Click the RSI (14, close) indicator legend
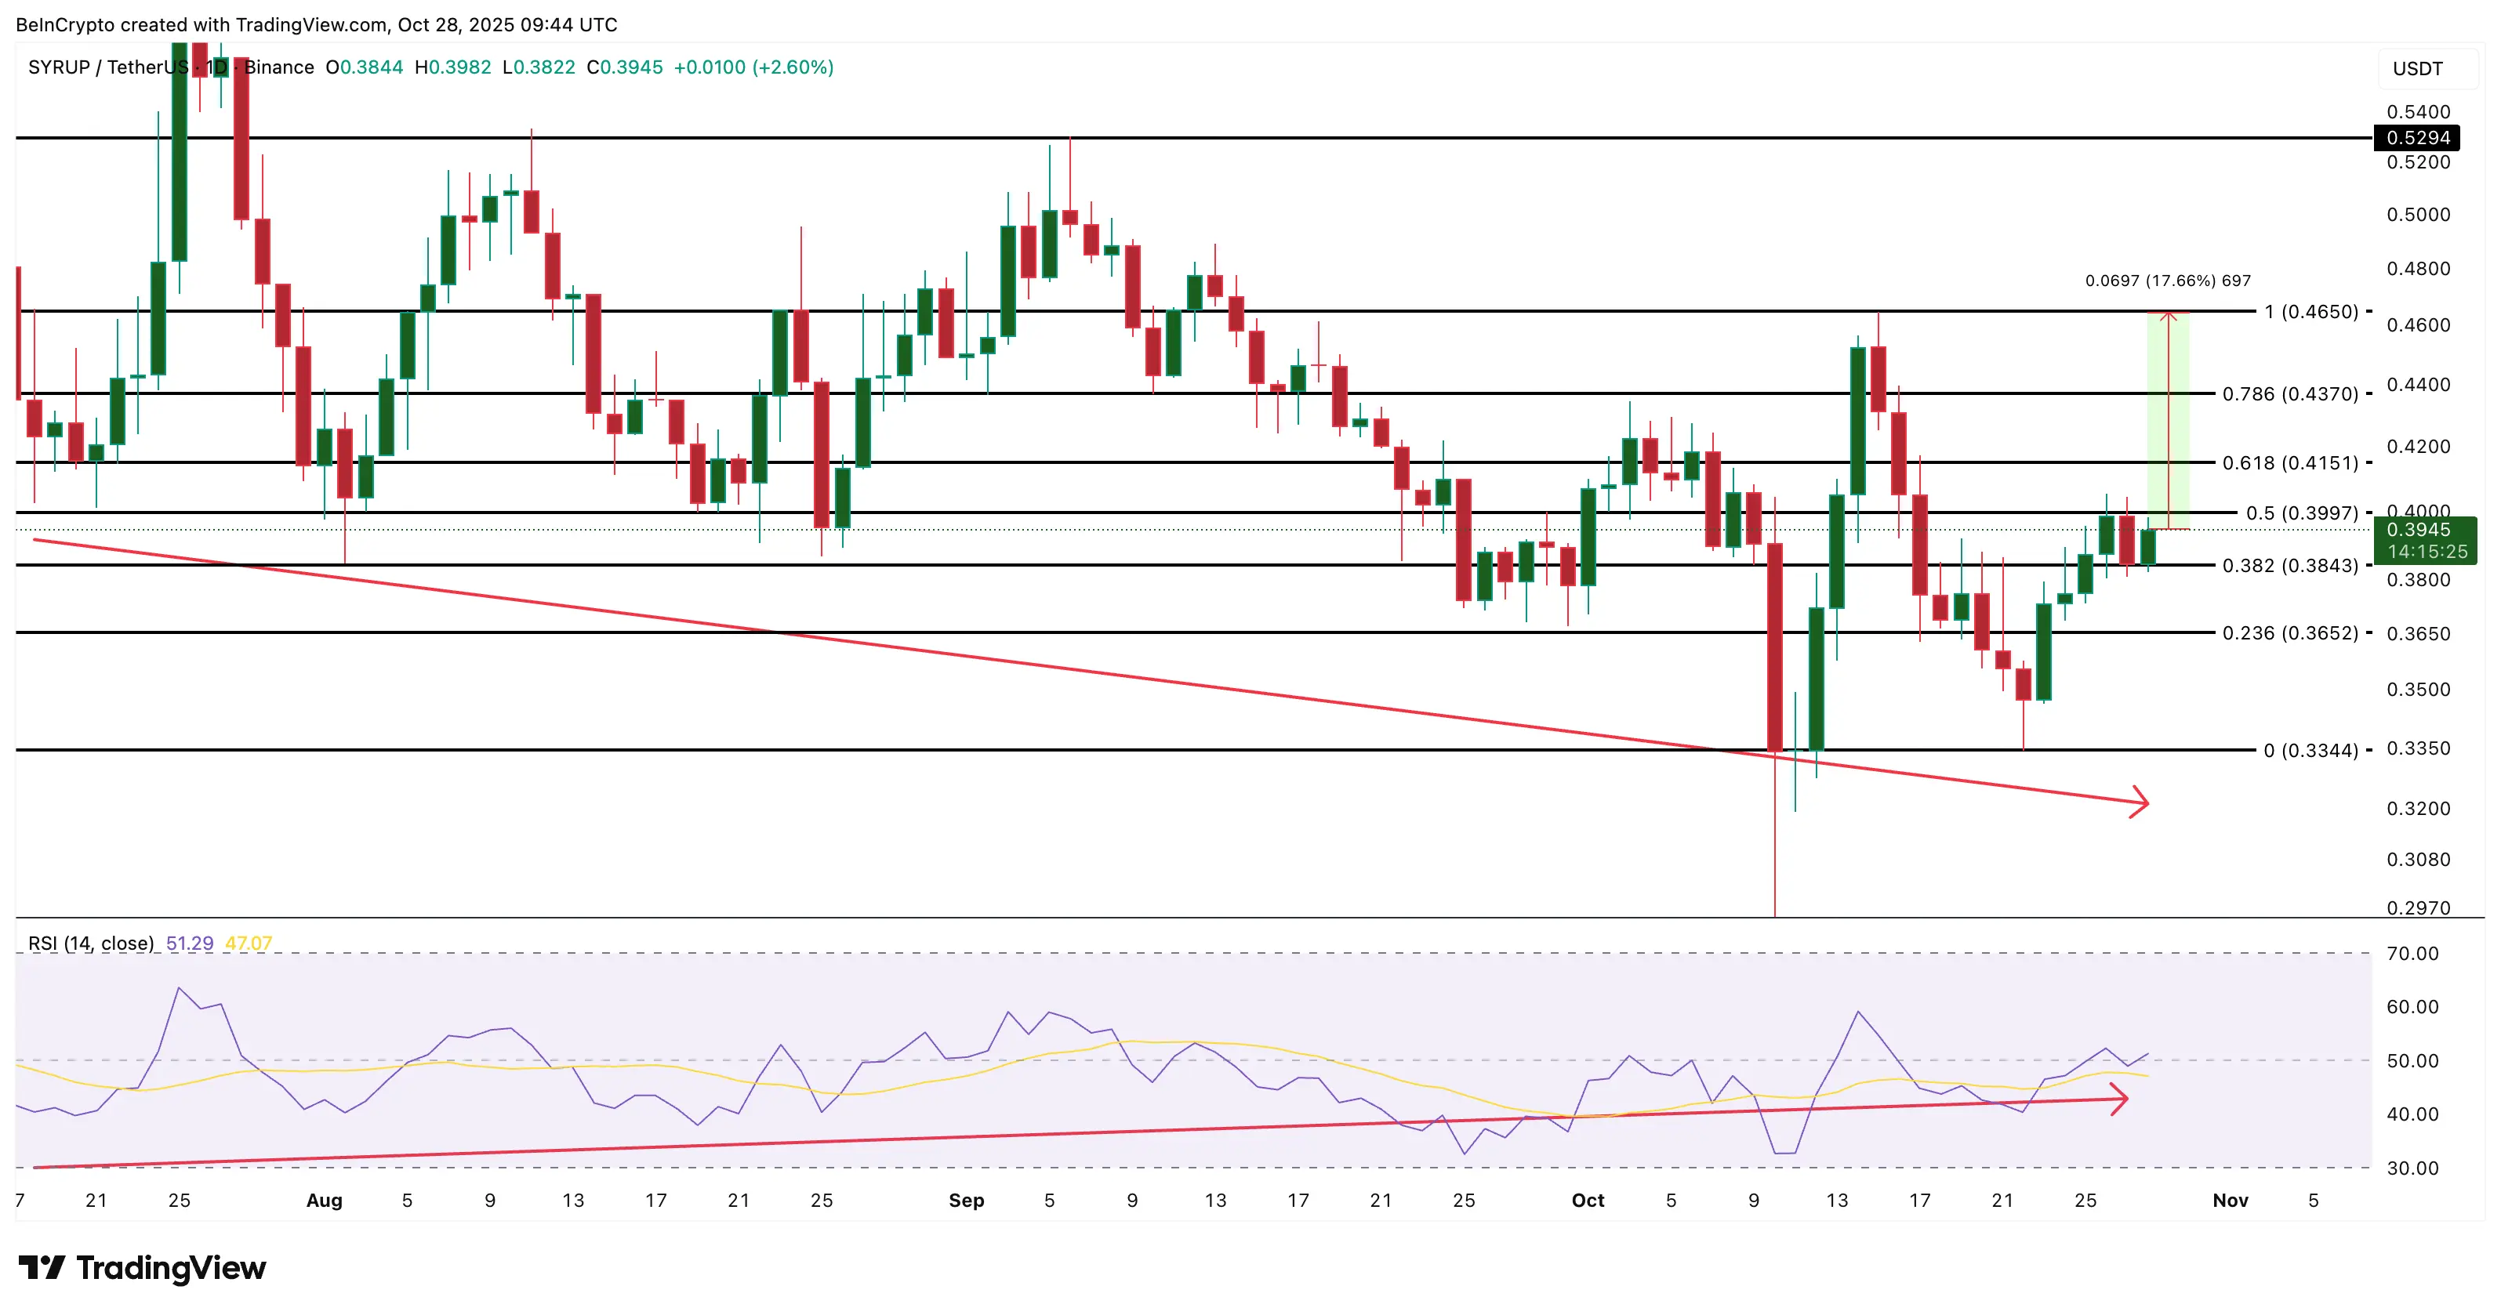The height and width of the screenshot is (1315, 2501). pos(90,944)
